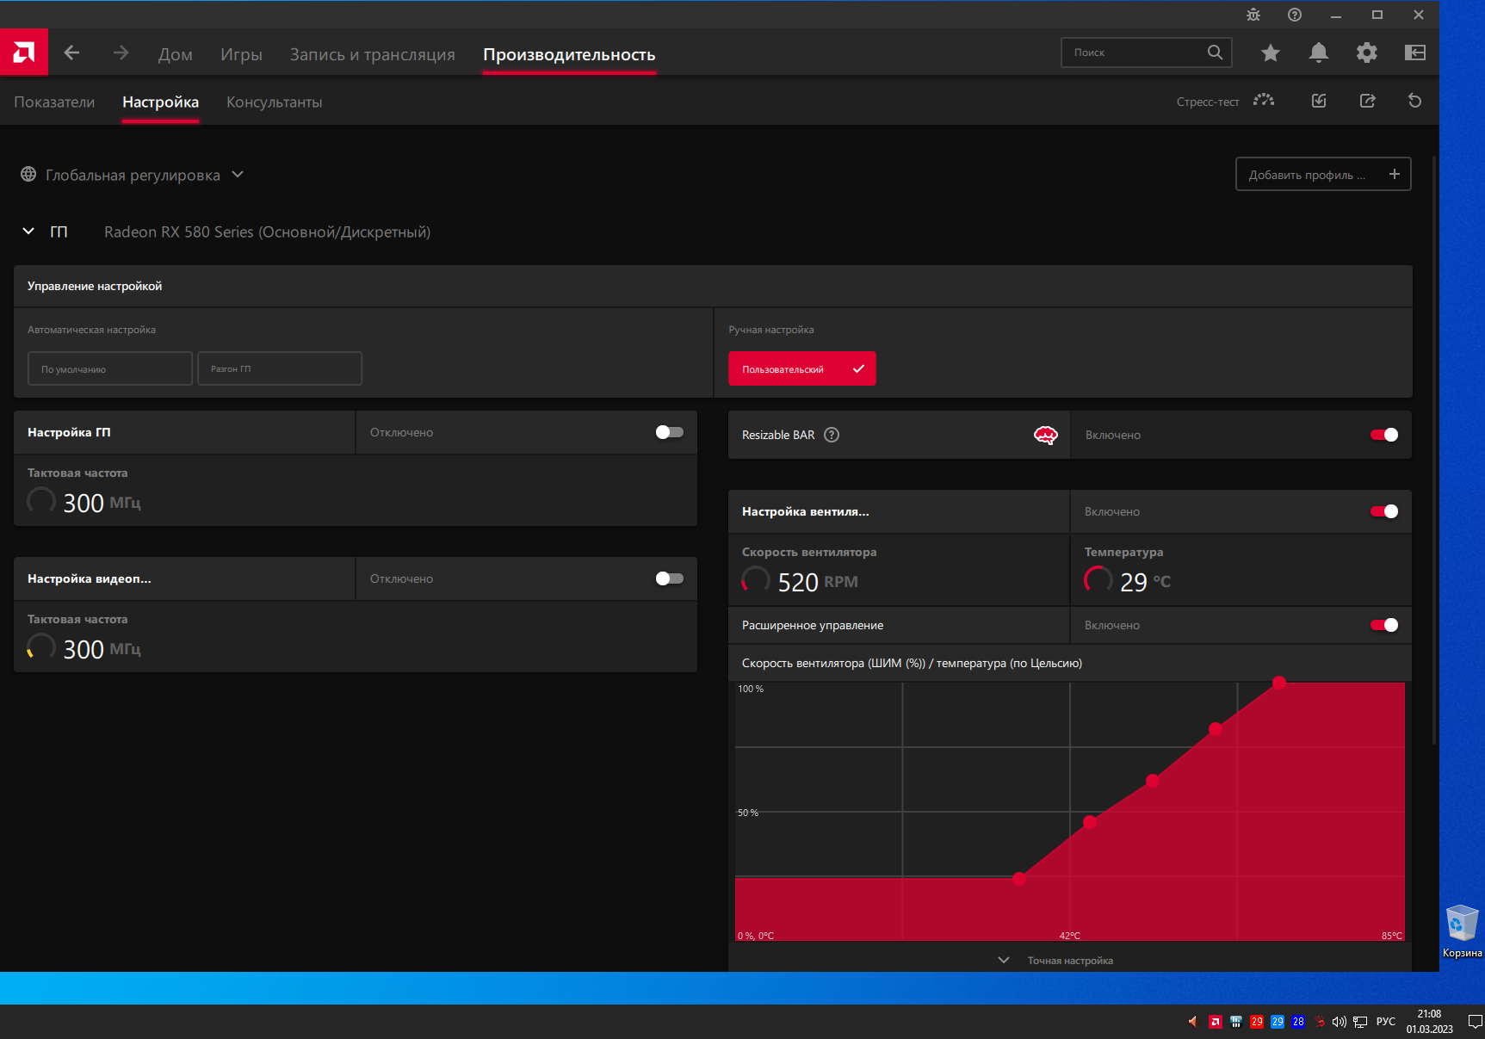1485x1039 pixels.
Task: Open help with the question mark icon
Action: (1295, 15)
